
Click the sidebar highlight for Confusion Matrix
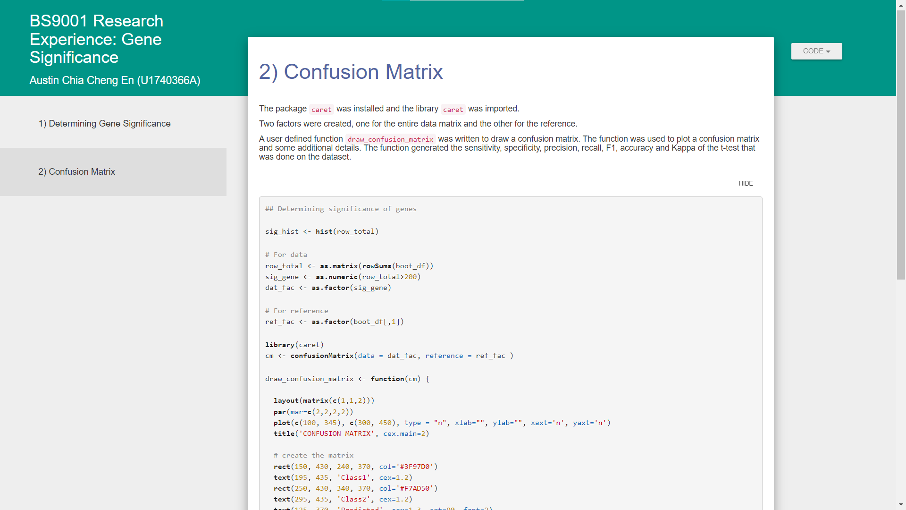113,171
